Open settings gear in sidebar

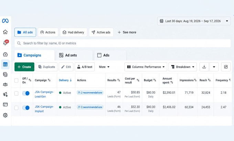[5, 115]
